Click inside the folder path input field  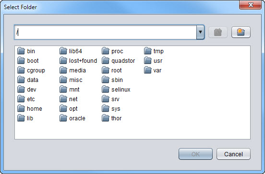click(105, 32)
